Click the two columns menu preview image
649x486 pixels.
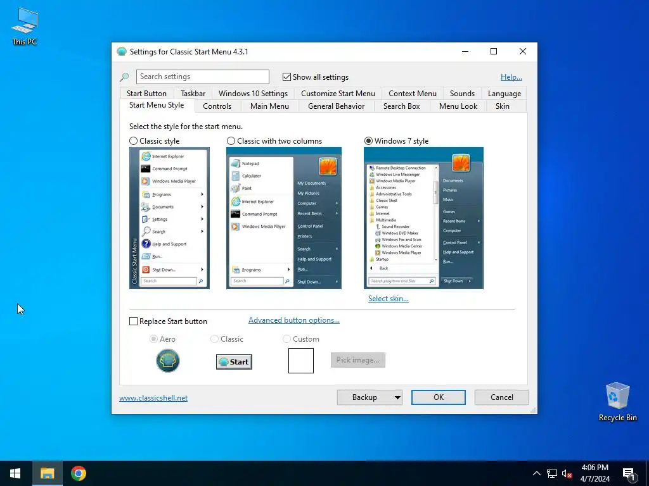coord(284,218)
